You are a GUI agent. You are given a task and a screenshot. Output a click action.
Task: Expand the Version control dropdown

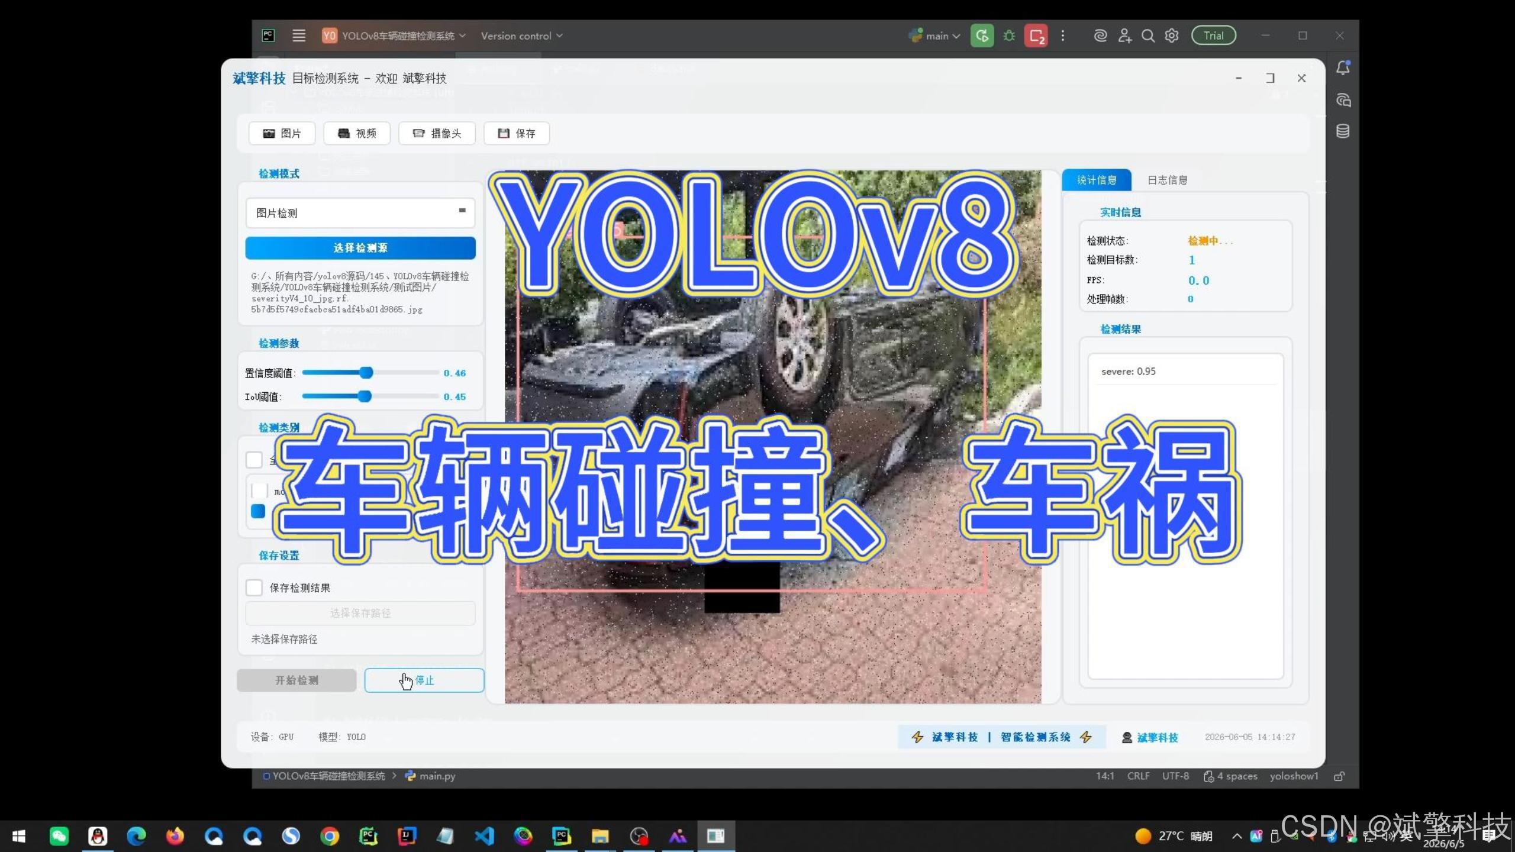(x=521, y=35)
